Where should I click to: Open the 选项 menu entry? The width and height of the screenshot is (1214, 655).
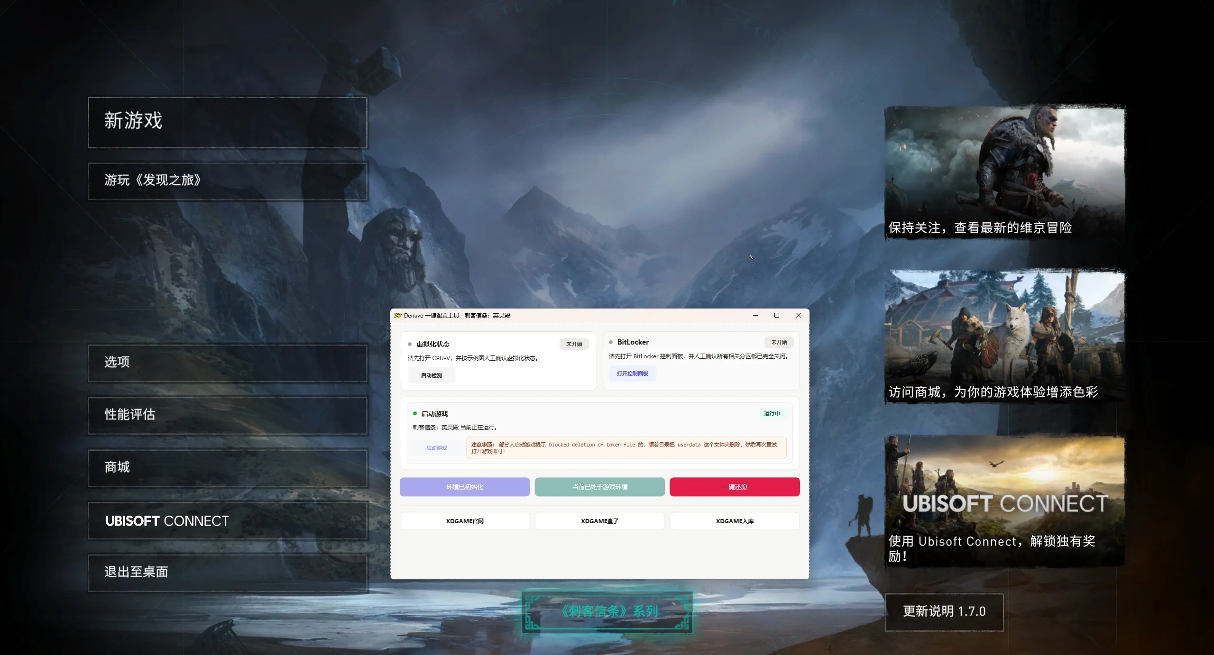(x=228, y=363)
